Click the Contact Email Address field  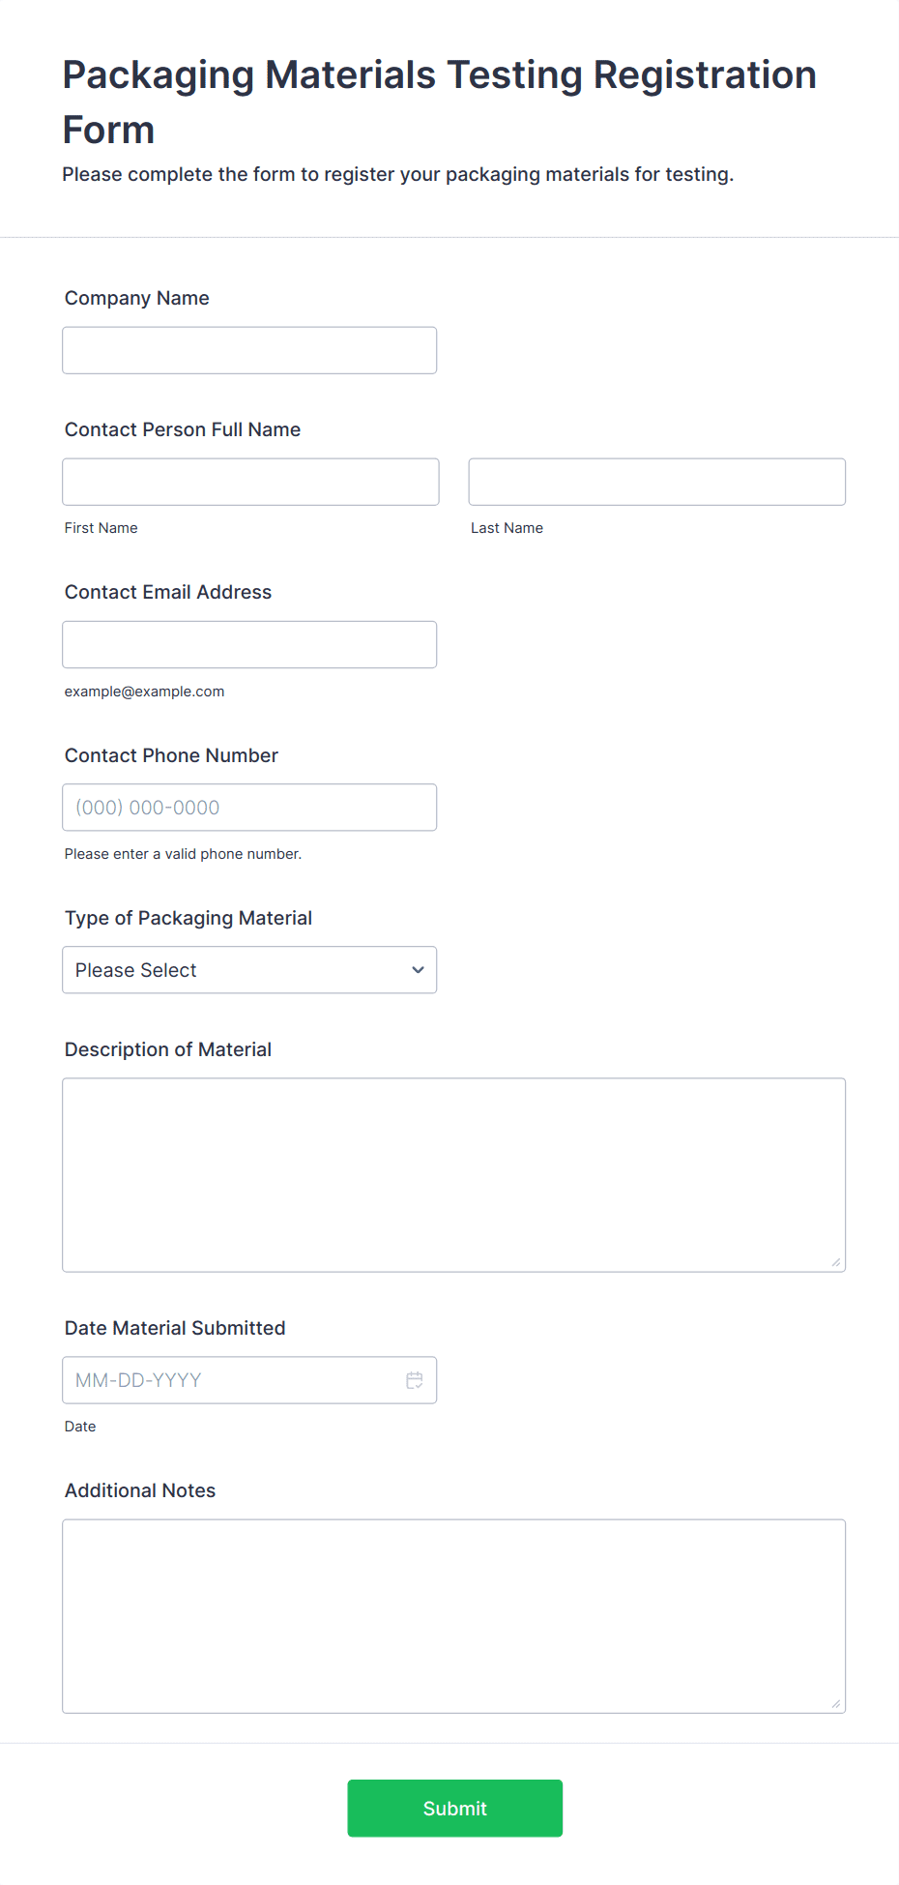(x=249, y=644)
